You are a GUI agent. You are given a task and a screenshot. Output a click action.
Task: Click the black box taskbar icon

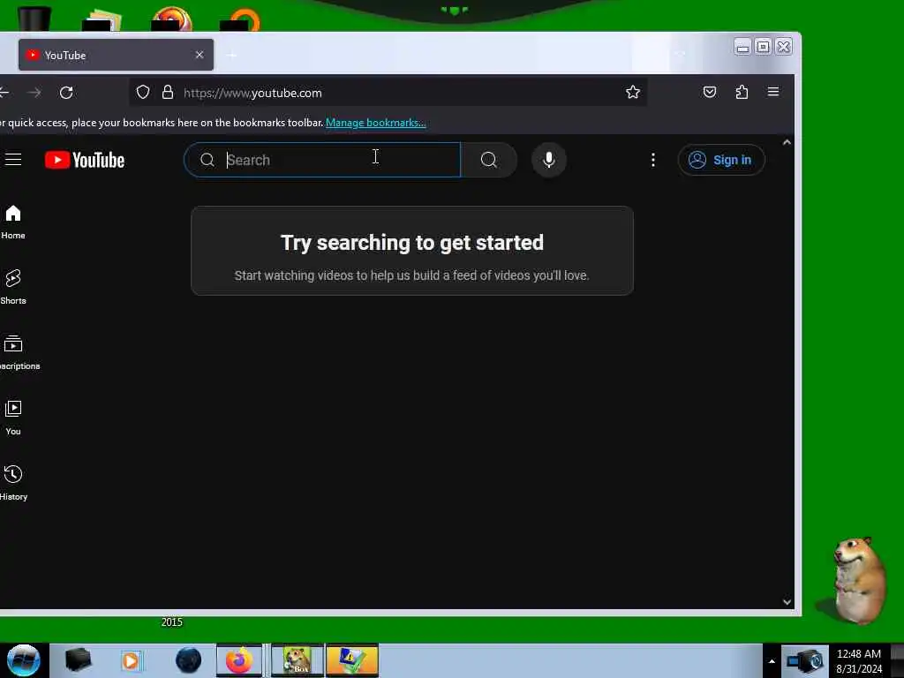pyautogui.click(x=78, y=660)
